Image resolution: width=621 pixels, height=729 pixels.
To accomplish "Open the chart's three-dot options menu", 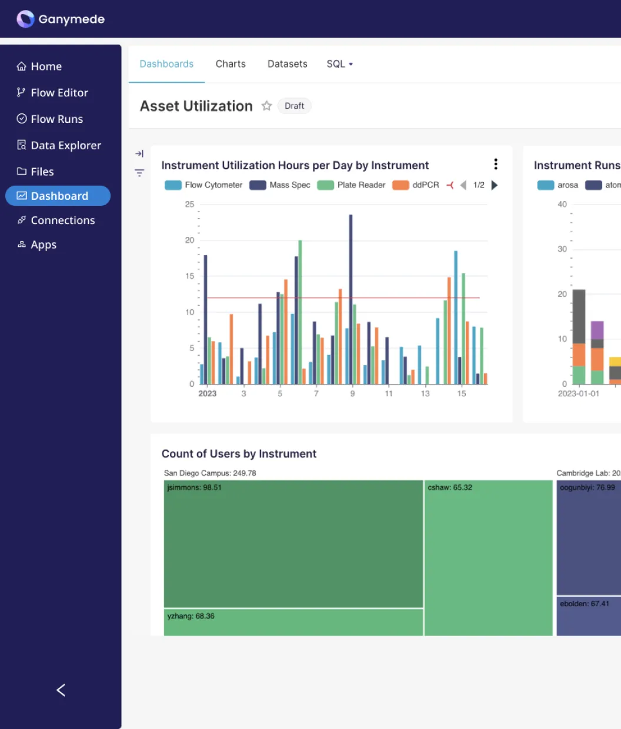I will [496, 164].
